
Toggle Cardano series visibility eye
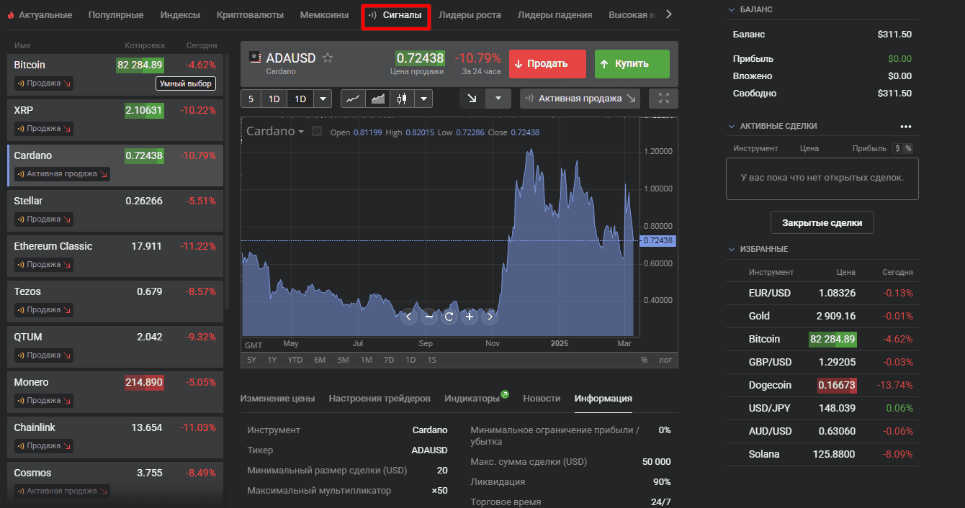click(316, 131)
